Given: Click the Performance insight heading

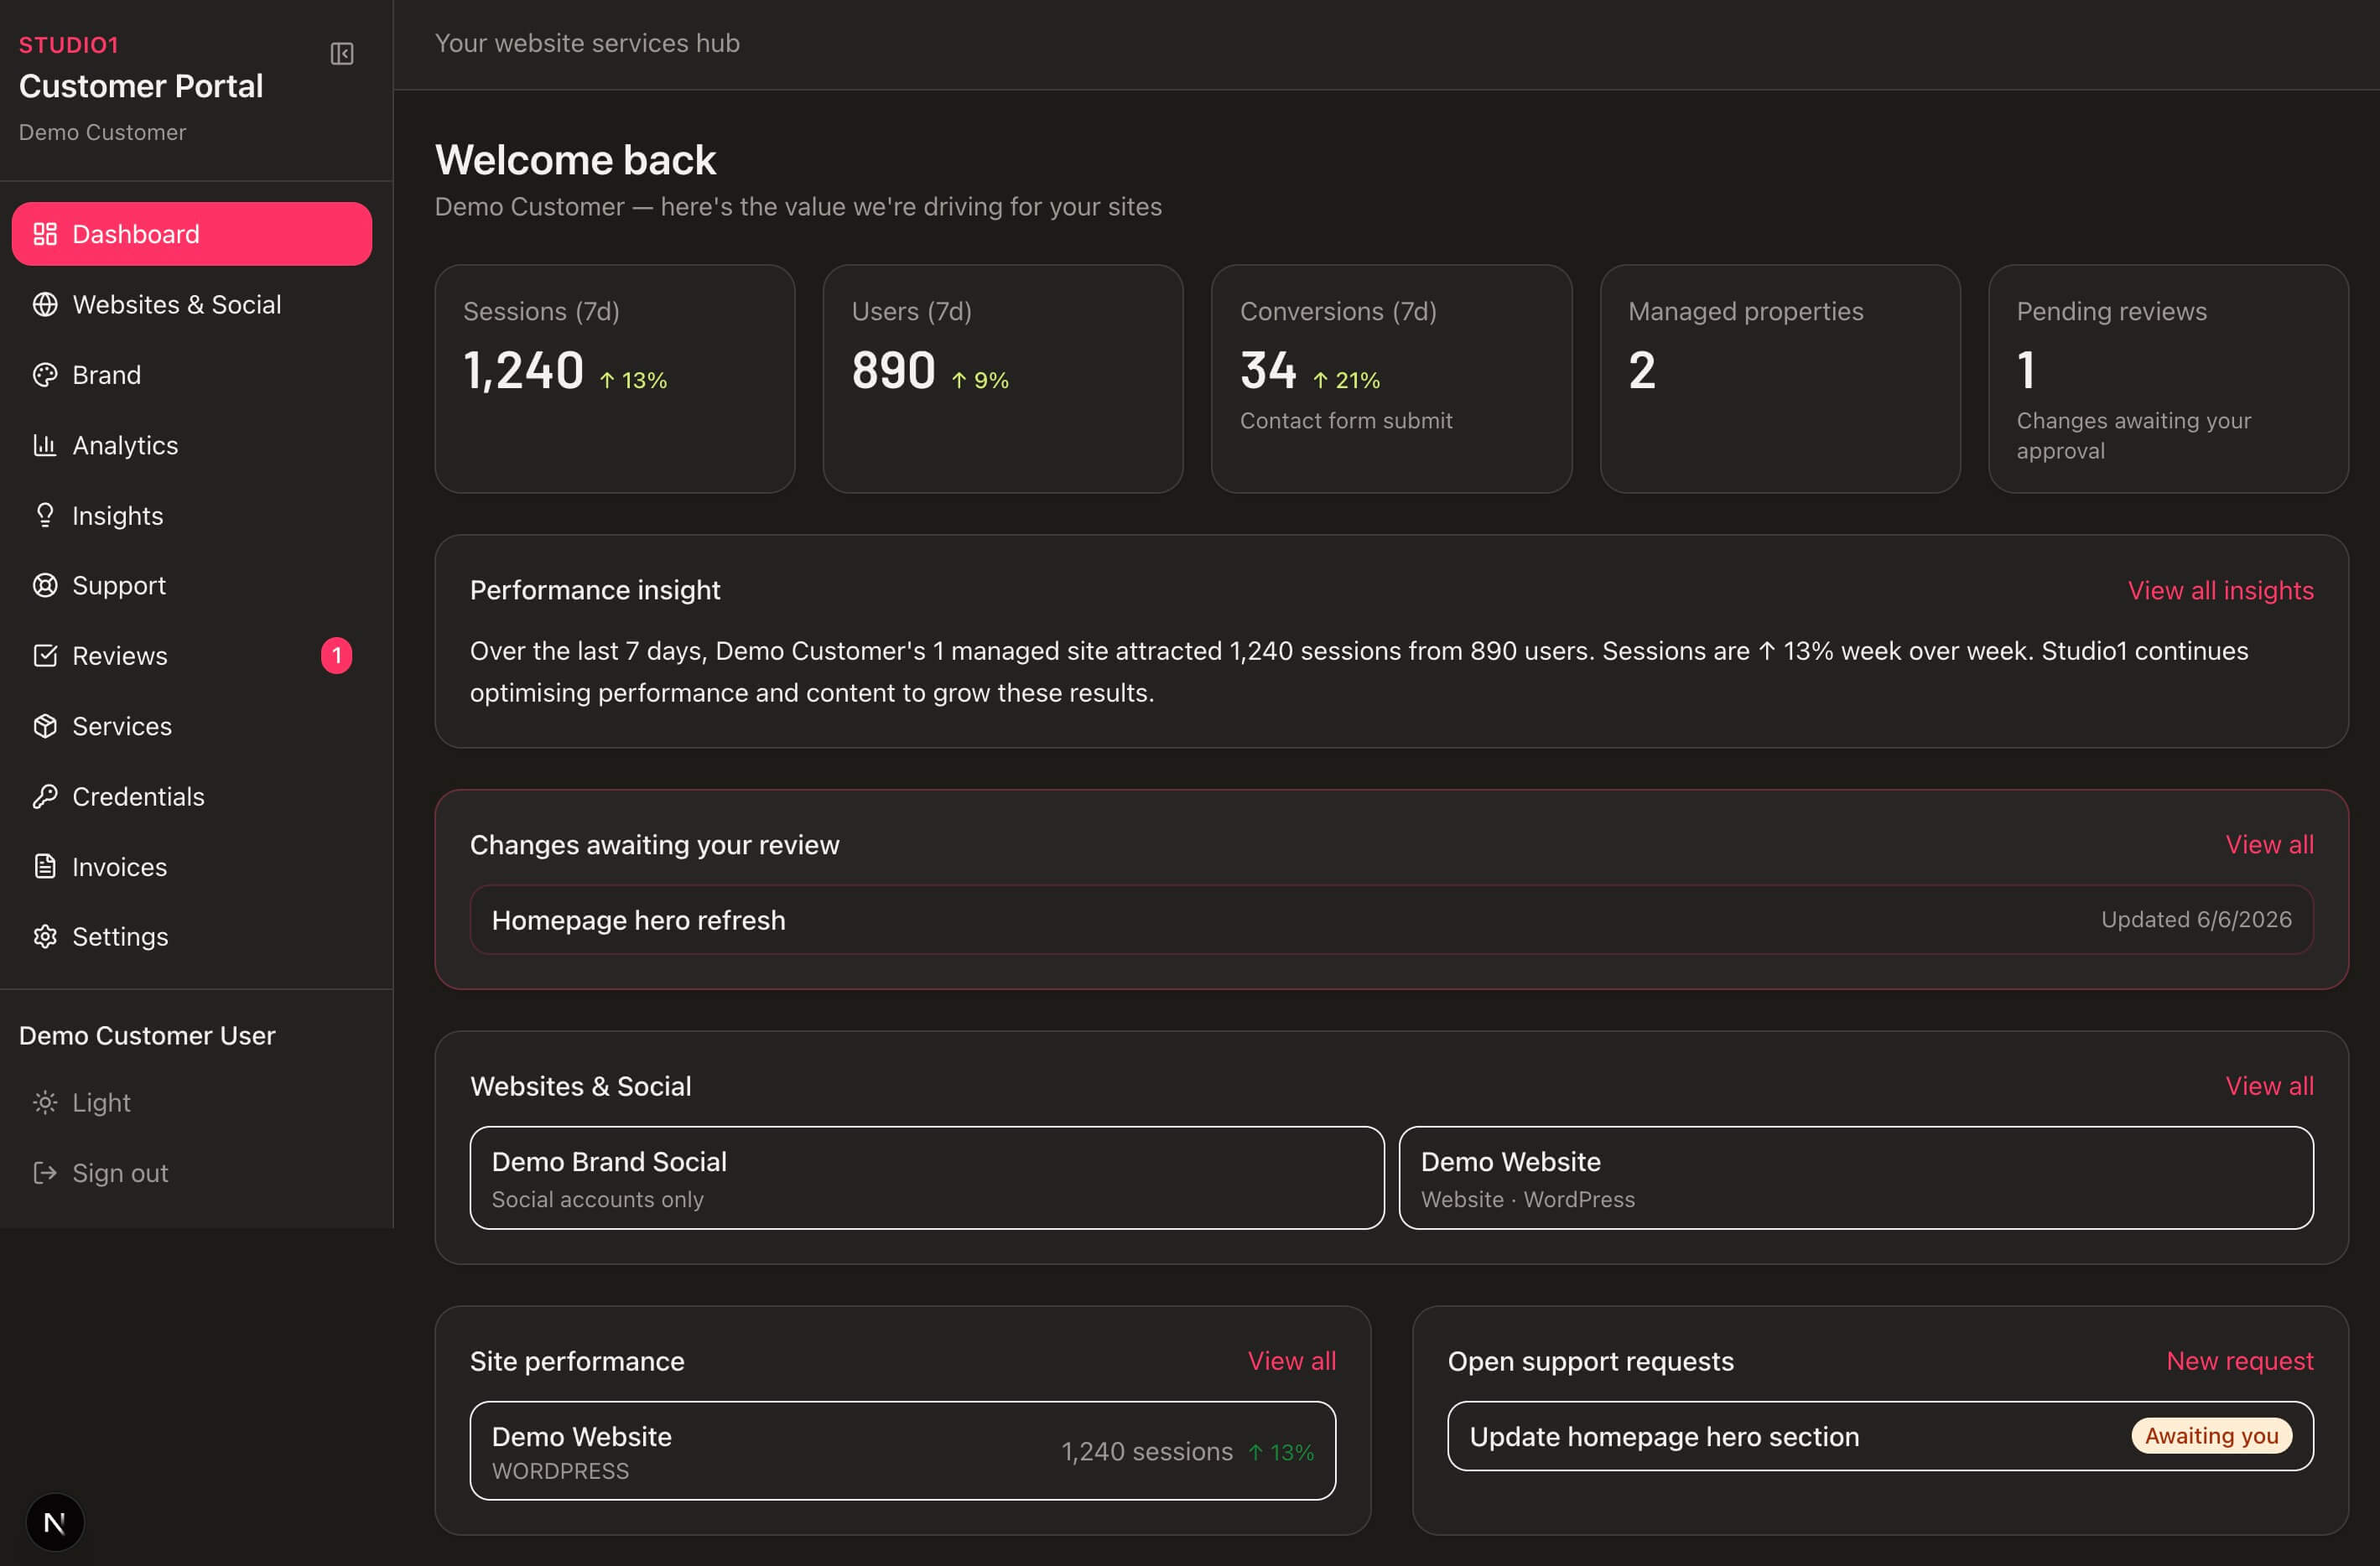Looking at the screenshot, I should [x=595, y=589].
